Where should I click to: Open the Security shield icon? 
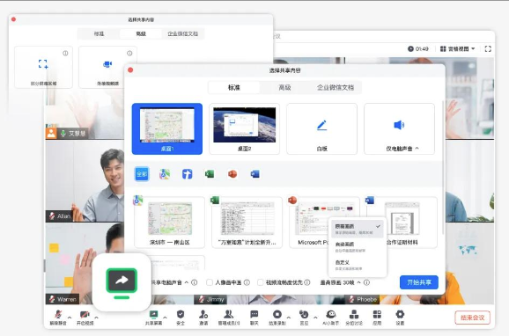pos(181,314)
